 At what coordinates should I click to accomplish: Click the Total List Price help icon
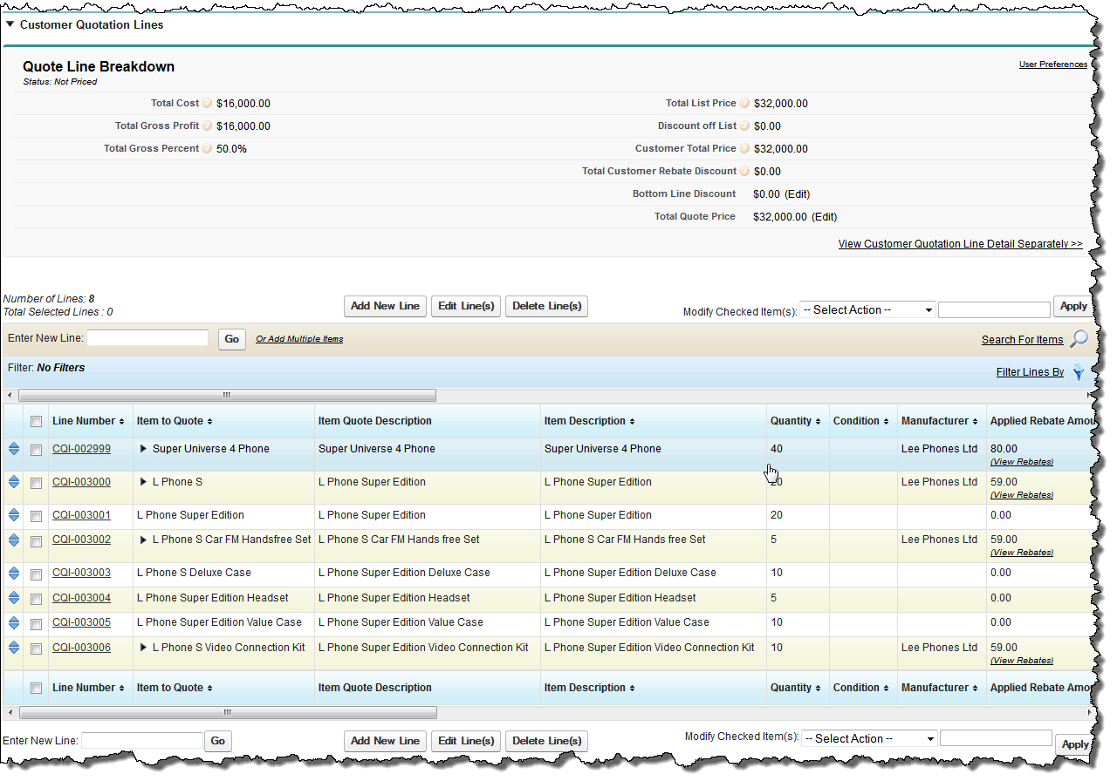point(745,104)
